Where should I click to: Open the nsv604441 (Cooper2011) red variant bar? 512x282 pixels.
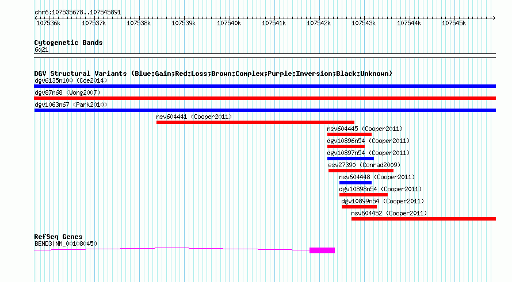[255, 122]
